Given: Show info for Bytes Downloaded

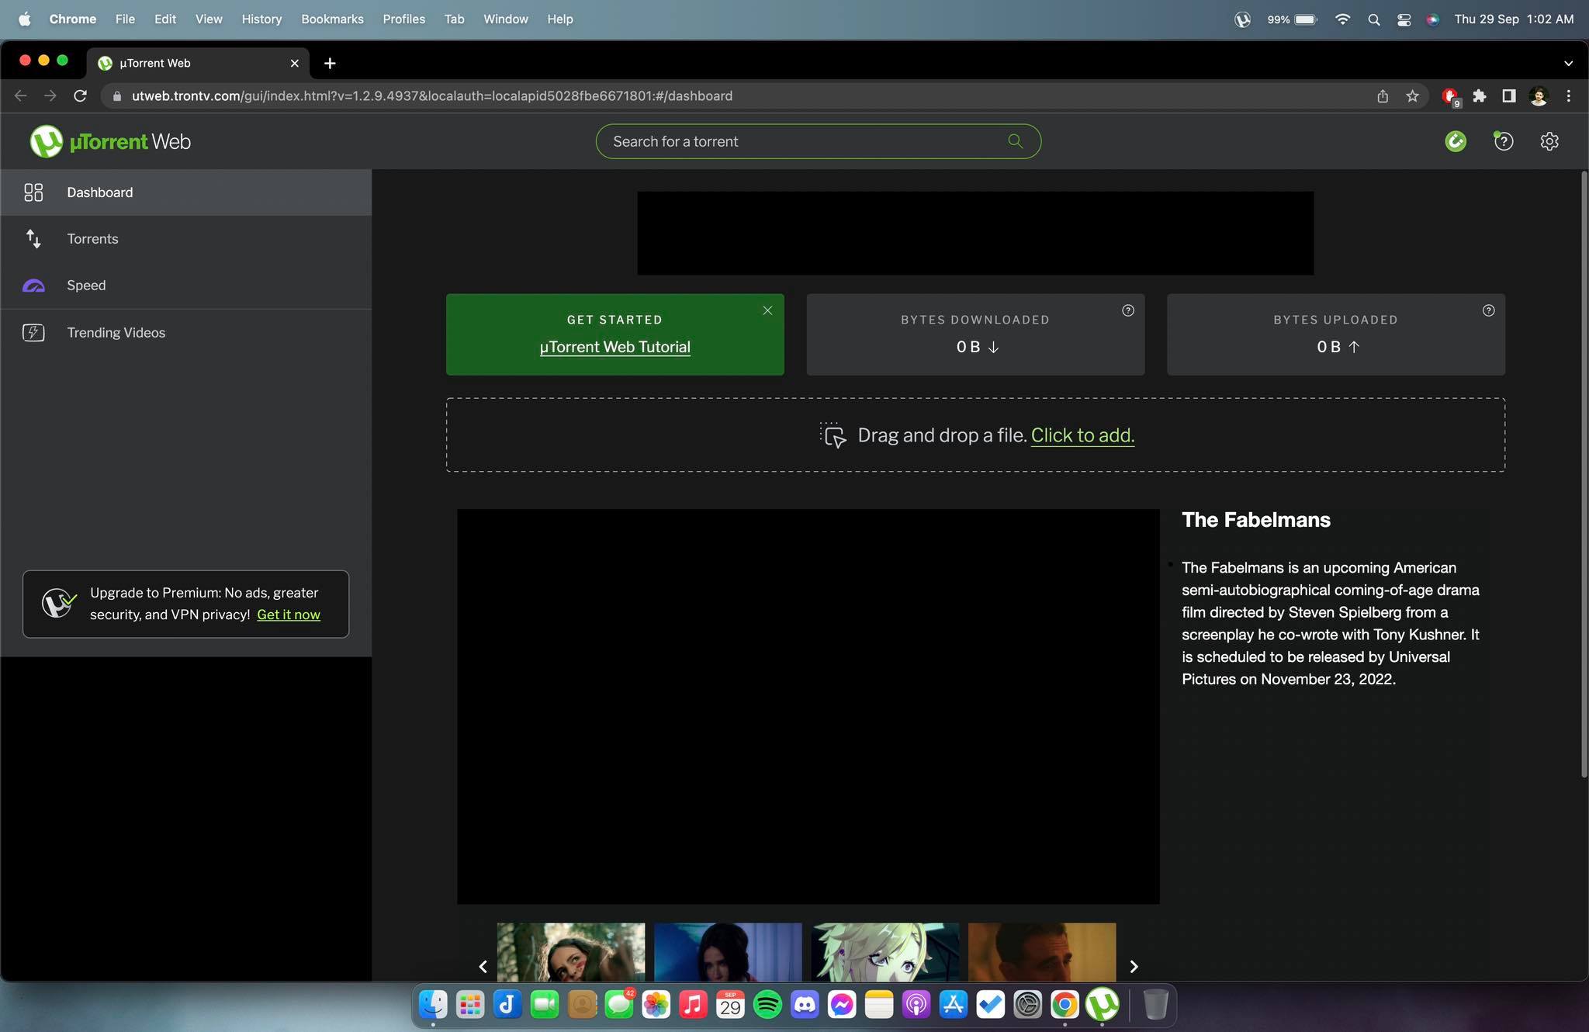Looking at the screenshot, I should point(1128,310).
